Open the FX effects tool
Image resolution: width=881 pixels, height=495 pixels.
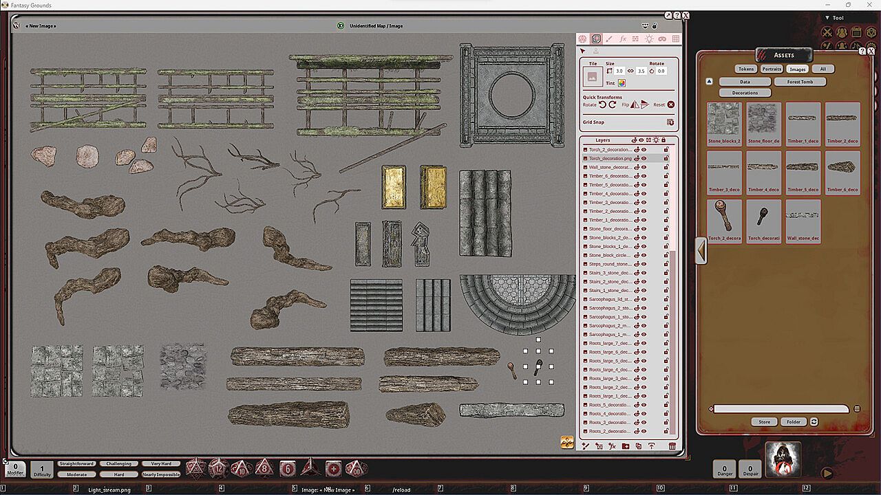pos(622,39)
